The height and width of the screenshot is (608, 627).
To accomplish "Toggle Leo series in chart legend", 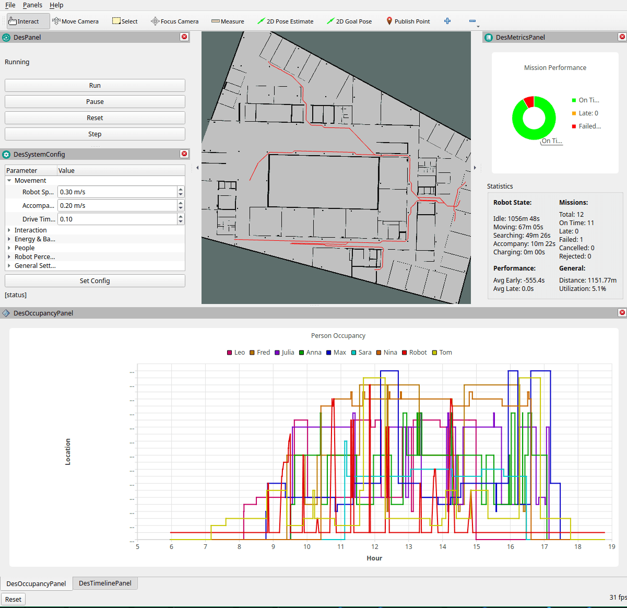I will coord(236,353).
